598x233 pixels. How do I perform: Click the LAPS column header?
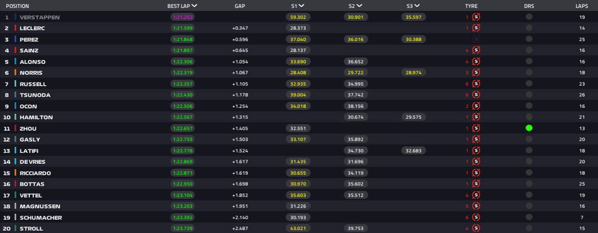tap(581, 6)
